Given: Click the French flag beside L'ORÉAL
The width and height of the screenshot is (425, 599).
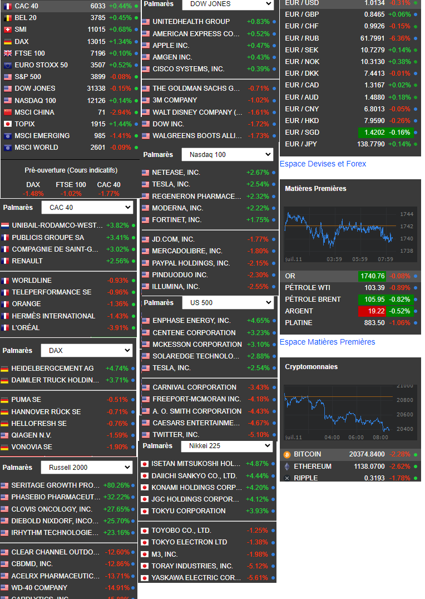Looking at the screenshot, I should [5, 328].
